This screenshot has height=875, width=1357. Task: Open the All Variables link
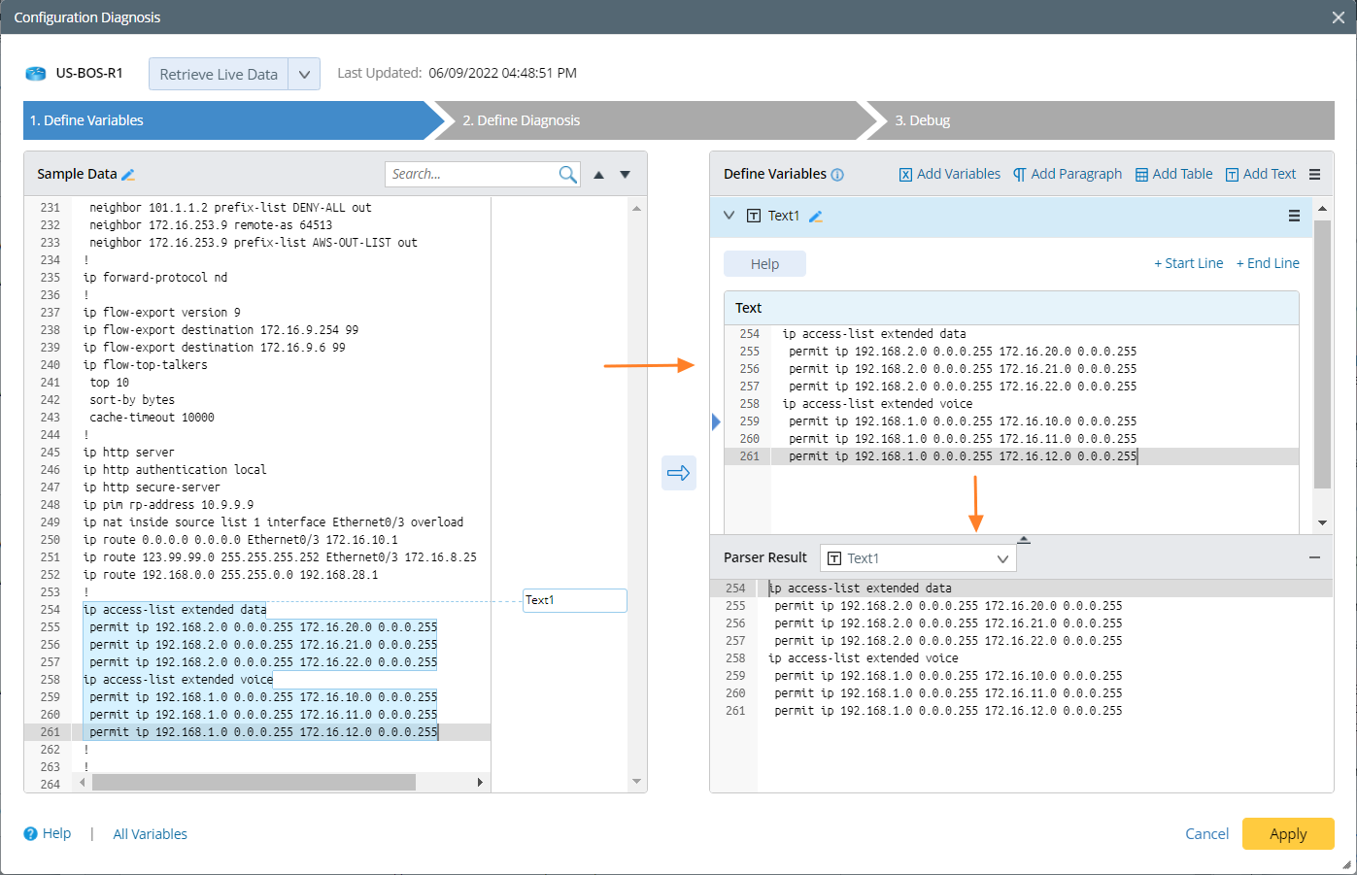click(150, 834)
